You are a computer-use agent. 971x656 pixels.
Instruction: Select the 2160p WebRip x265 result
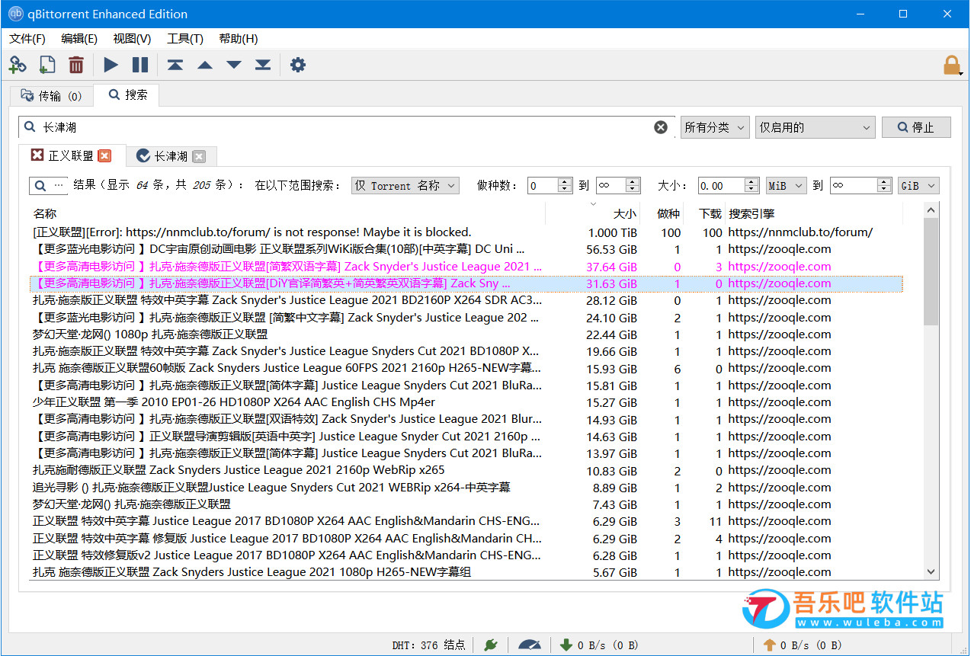click(466, 470)
